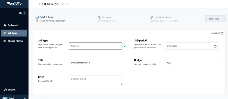Click the step 1 circle icon
The height and width of the screenshot is (99, 228).
coord(37,17)
